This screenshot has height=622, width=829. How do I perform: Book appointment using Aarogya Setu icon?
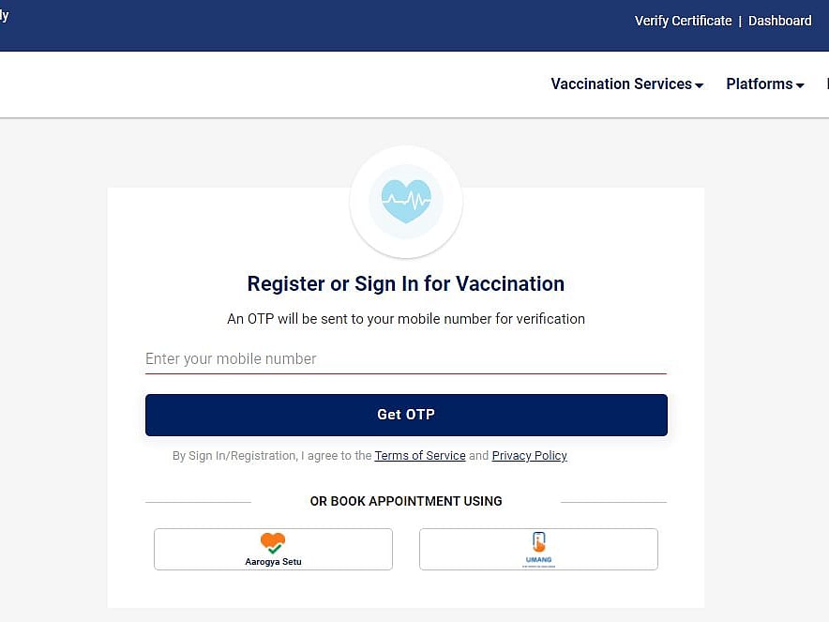pos(273,549)
